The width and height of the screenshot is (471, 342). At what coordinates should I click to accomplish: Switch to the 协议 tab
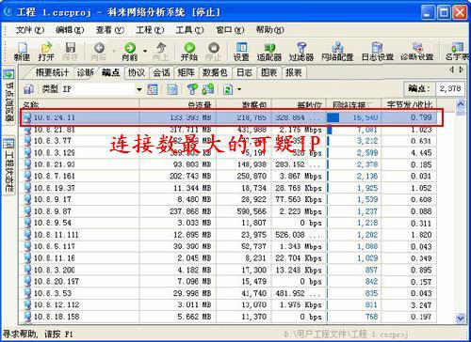click(x=137, y=73)
